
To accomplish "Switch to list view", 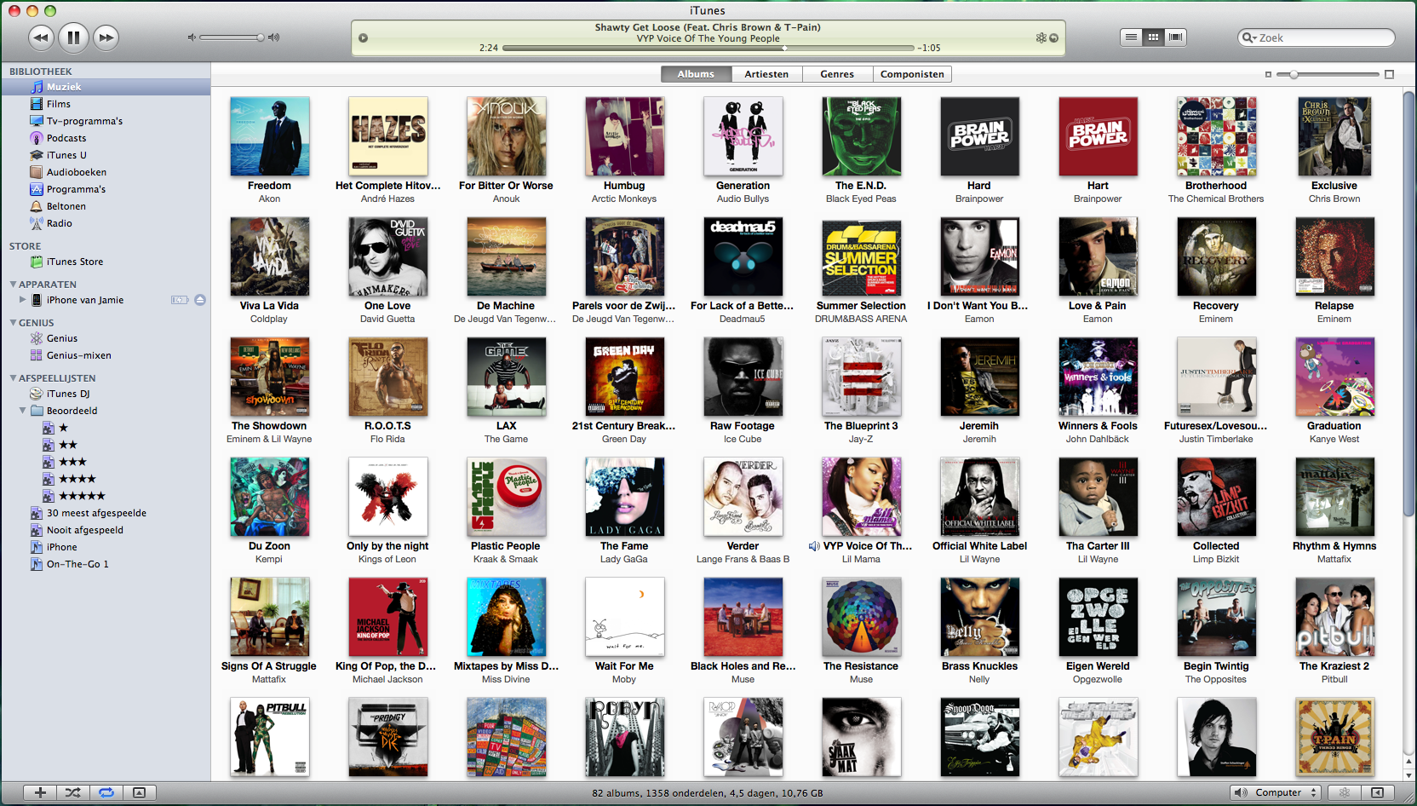I will pos(1131,37).
